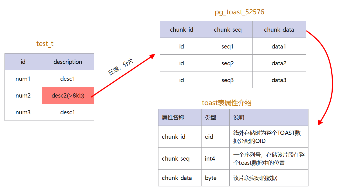Select the data1 cell
This screenshot has height=192, width=358.
point(279,46)
